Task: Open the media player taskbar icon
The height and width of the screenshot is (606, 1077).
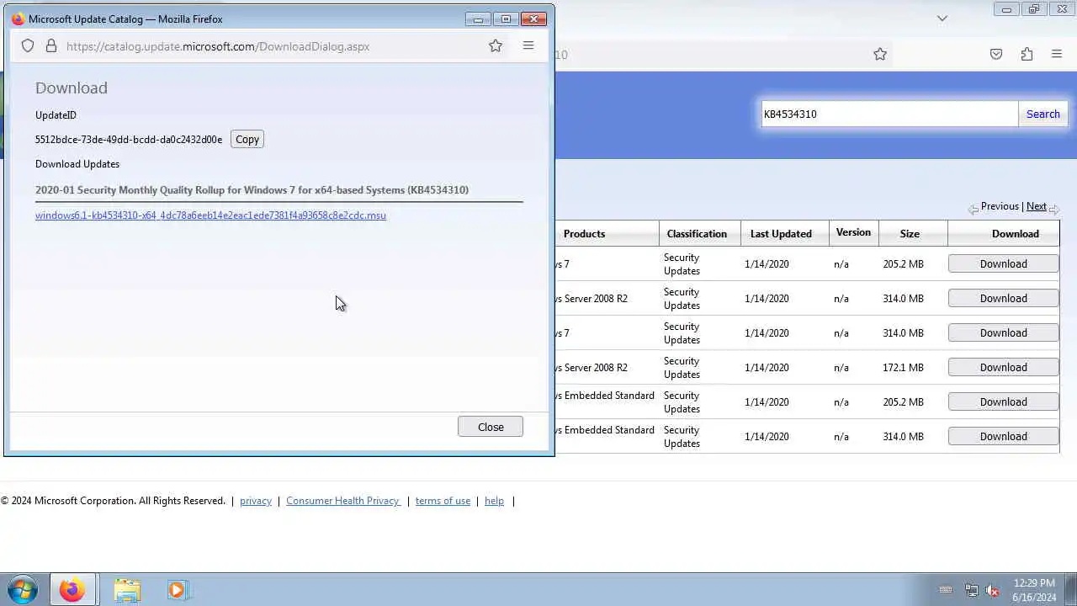Action: (177, 590)
